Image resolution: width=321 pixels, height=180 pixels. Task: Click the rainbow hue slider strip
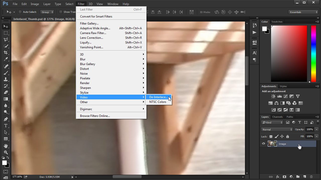(x=313, y=54)
